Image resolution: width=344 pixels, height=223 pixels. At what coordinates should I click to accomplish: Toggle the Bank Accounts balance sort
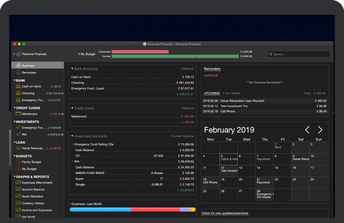(187, 68)
